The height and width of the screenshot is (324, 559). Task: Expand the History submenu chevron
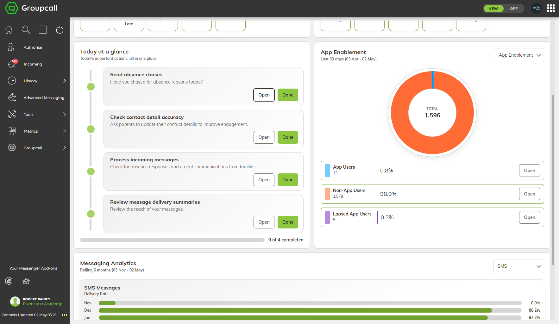click(x=65, y=81)
